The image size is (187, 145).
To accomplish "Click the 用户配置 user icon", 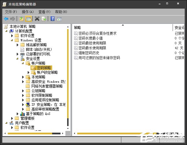I will 12,123.
